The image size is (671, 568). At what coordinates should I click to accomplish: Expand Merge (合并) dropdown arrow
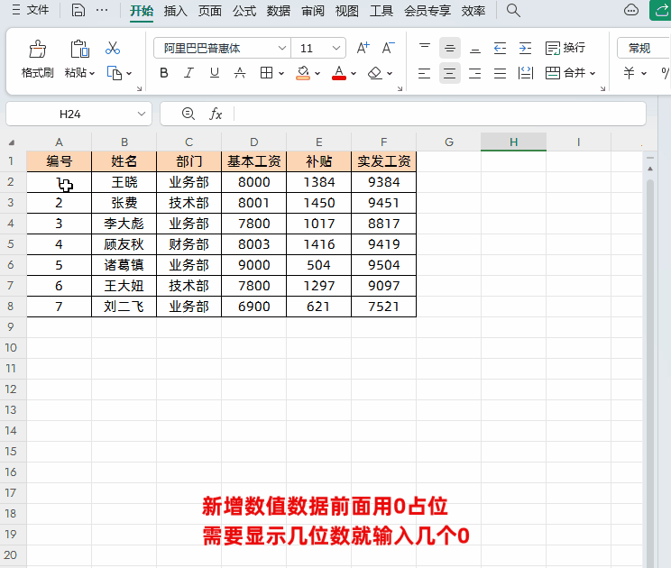pyautogui.click(x=593, y=74)
